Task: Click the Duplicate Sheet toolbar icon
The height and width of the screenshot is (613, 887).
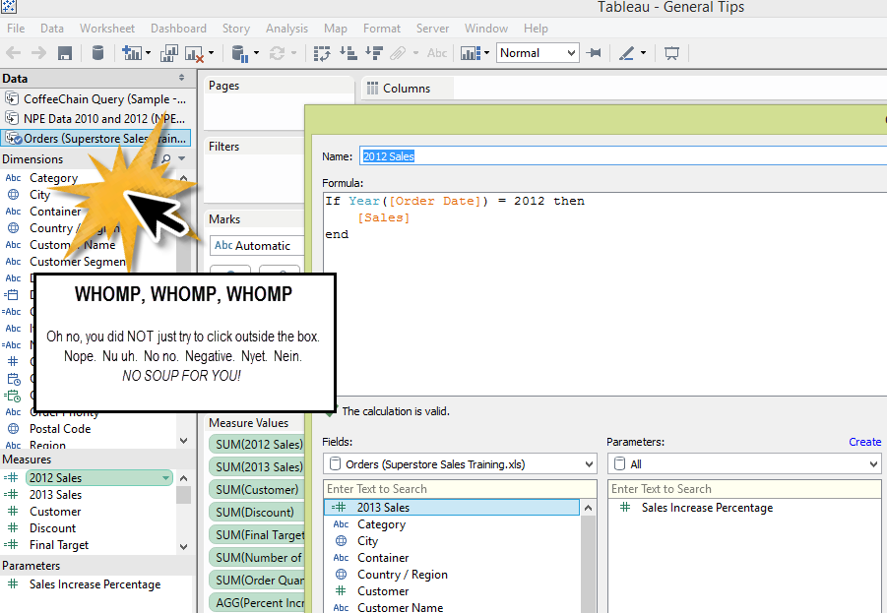Action: click(x=169, y=53)
